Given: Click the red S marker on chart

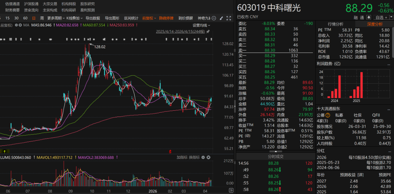Looking at the screenshot, I should pos(170,151).
